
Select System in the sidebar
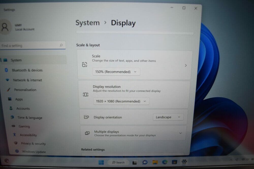coord(33,60)
